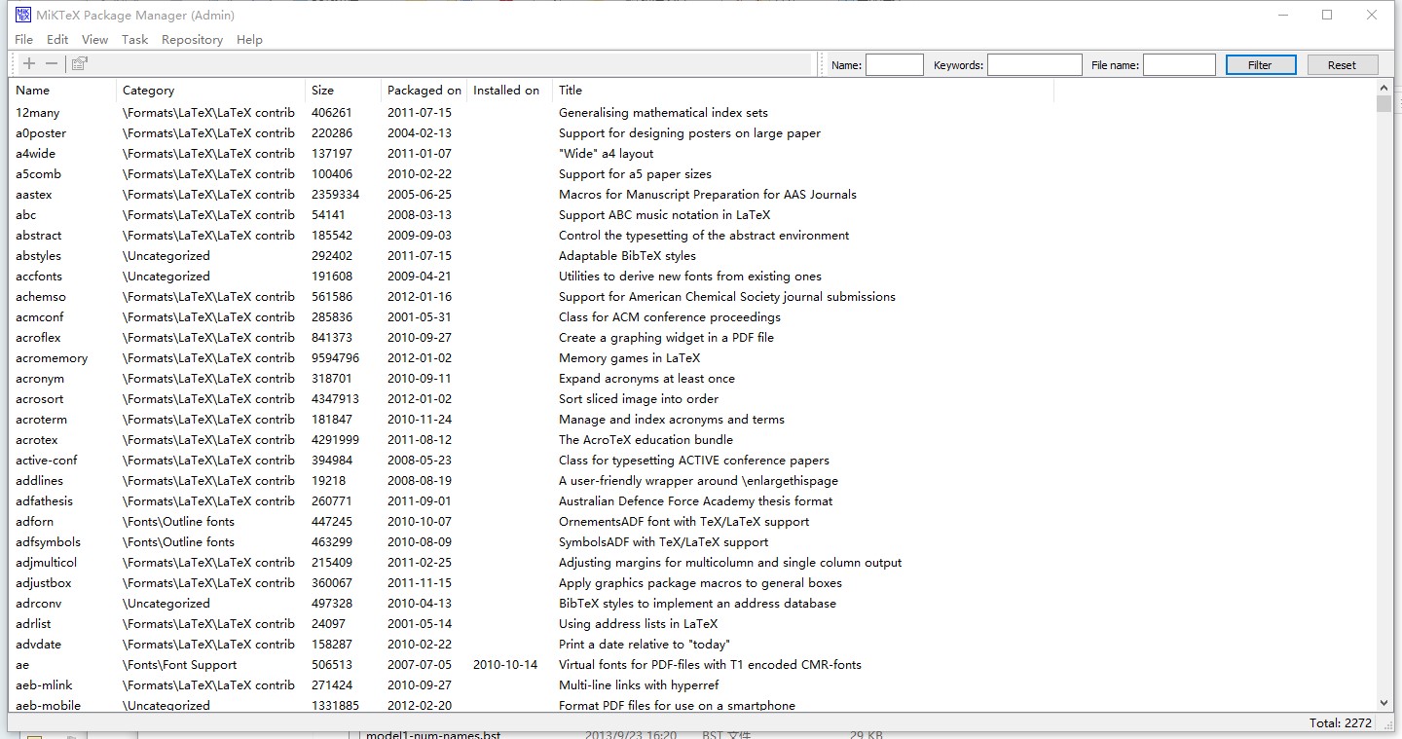Sort by the Category column header
The image size is (1402, 739).
pyautogui.click(x=210, y=91)
